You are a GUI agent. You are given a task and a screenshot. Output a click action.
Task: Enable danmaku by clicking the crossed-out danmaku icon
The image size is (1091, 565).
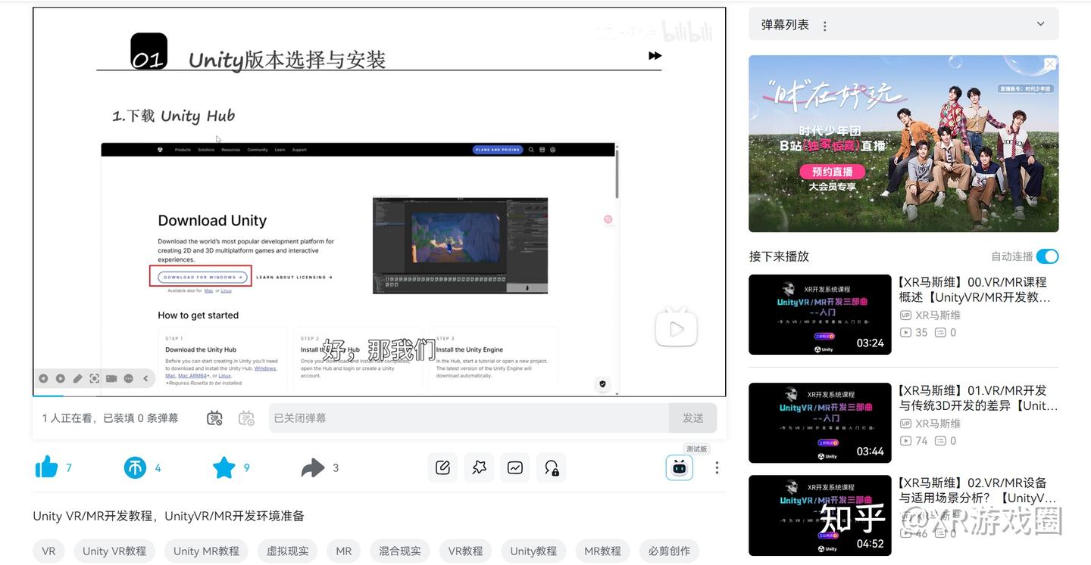213,417
